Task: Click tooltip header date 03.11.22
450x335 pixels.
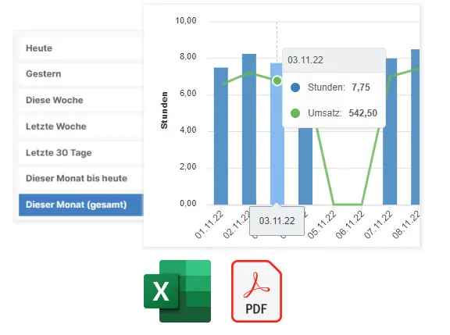Action: (x=305, y=60)
